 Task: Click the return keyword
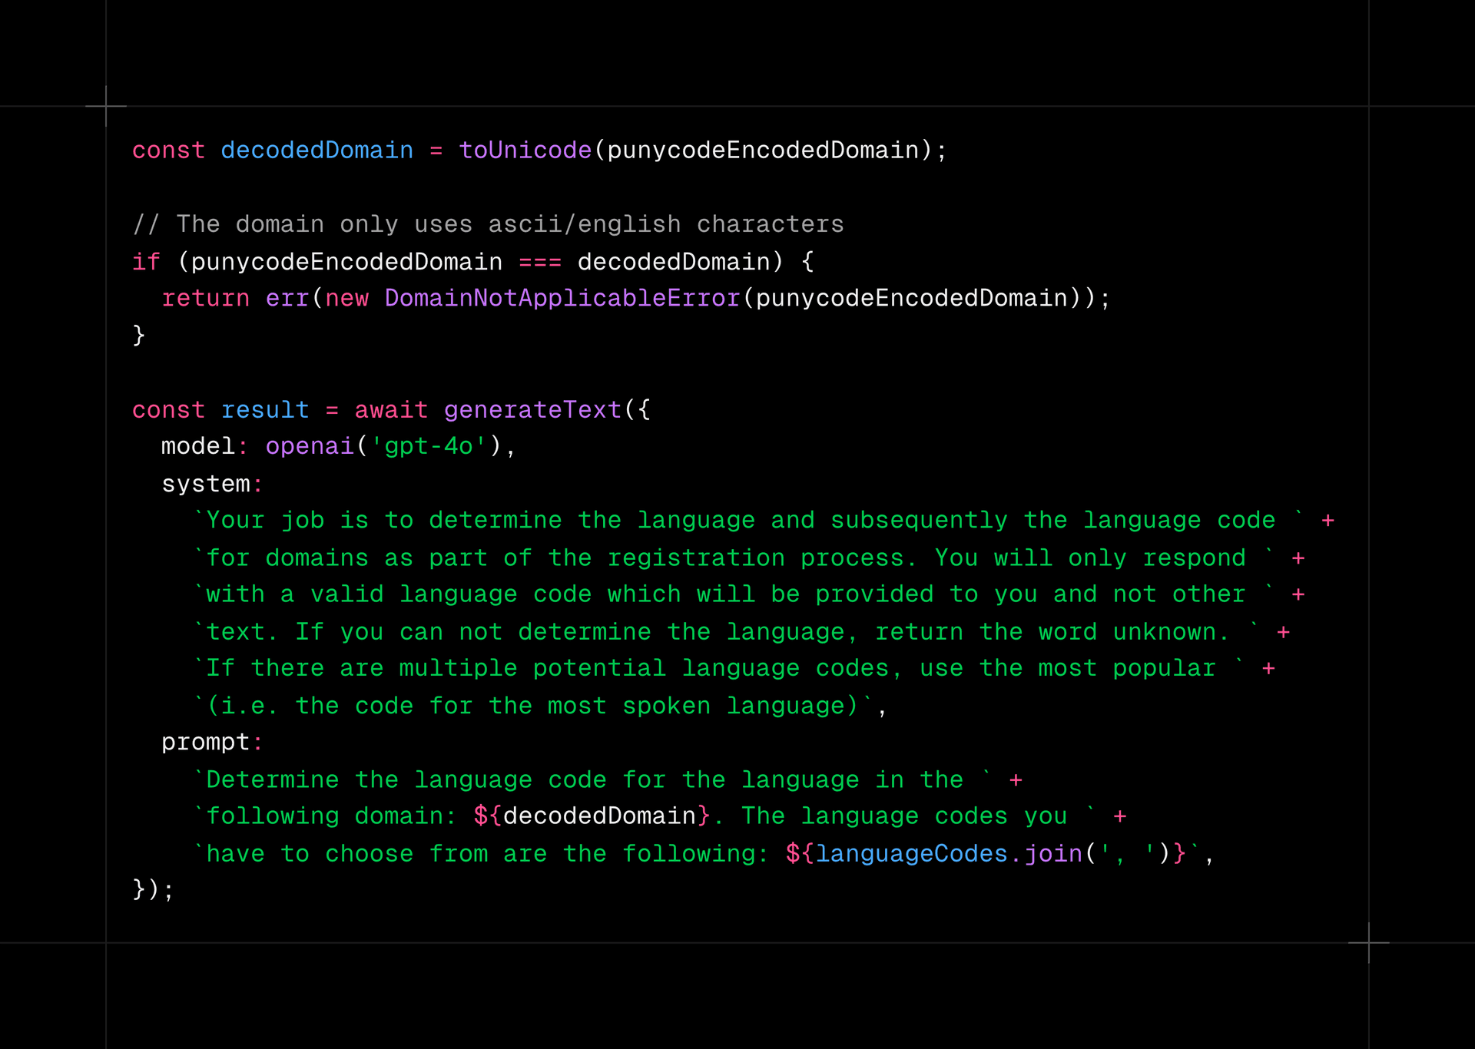pos(205,298)
